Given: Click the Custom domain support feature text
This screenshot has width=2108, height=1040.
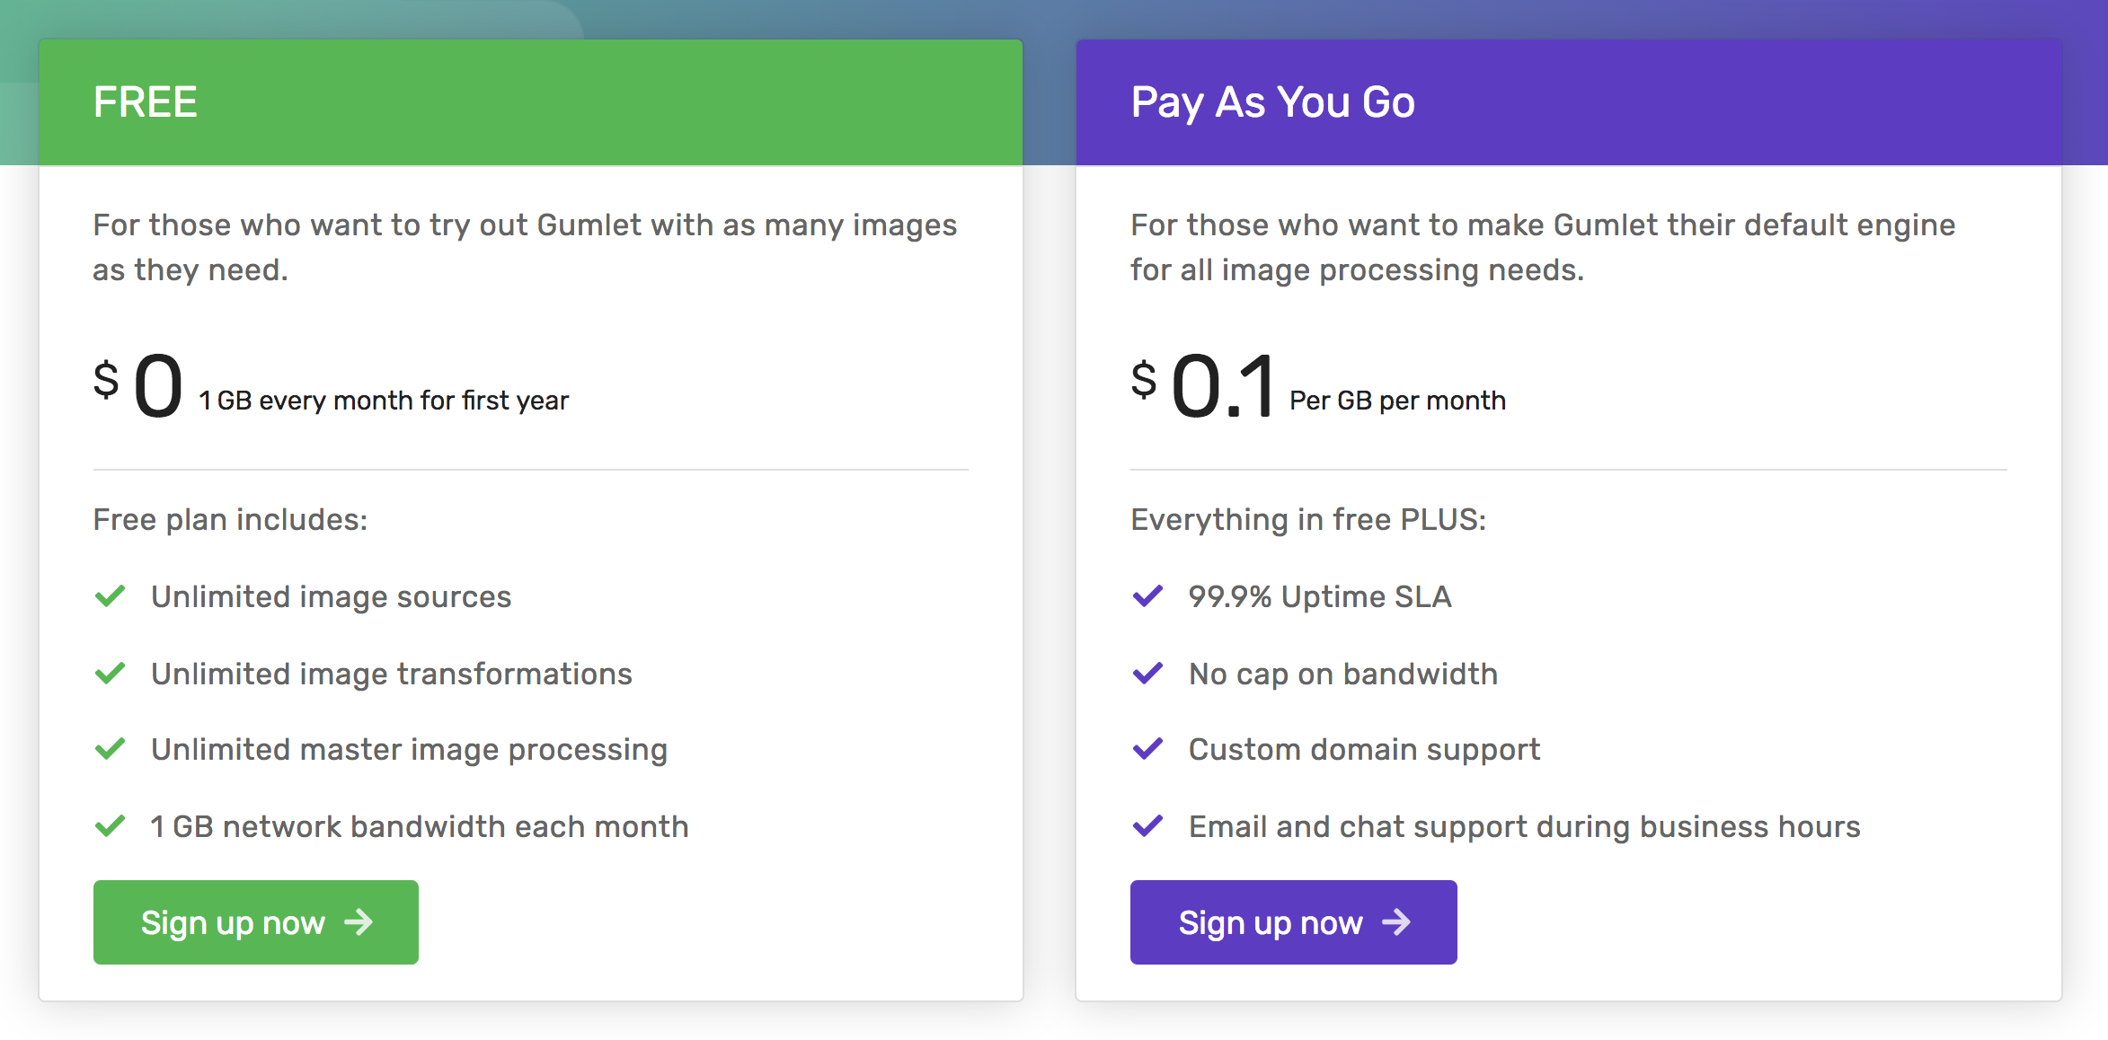Looking at the screenshot, I should tap(1364, 750).
